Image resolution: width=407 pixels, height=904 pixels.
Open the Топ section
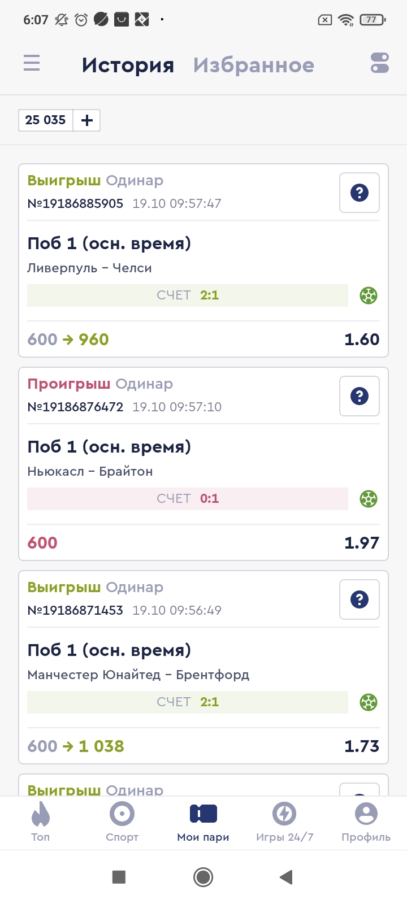(x=41, y=821)
